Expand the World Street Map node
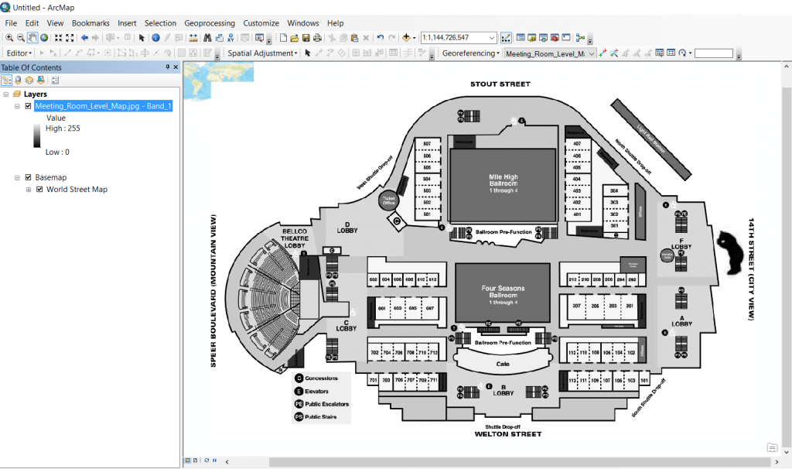792x469 pixels. pyautogui.click(x=28, y=190)
